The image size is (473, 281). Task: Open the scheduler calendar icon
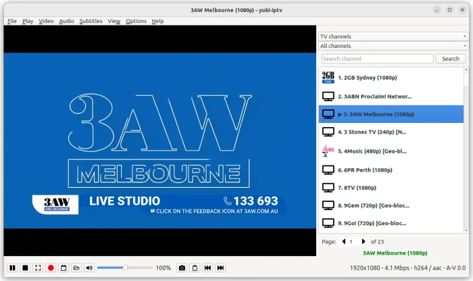pos(64,268)
